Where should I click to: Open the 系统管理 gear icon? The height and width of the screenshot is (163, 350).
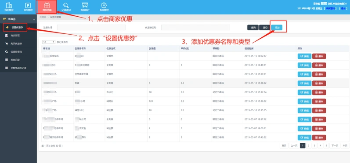[x=104, y=7]
